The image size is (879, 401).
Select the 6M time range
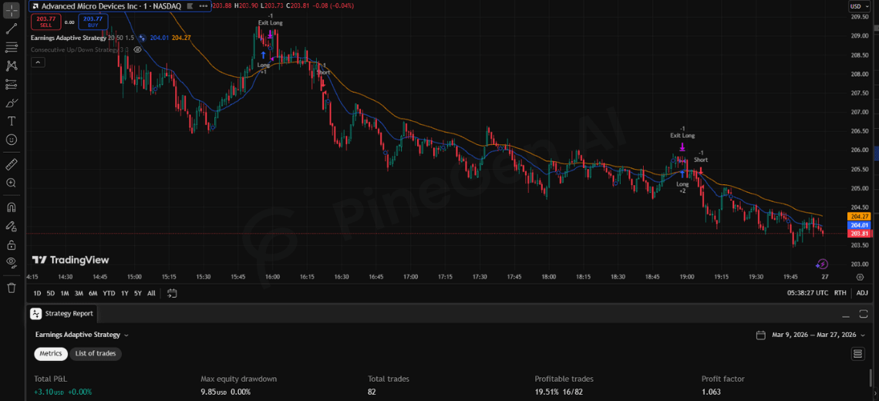coord(93,293)
